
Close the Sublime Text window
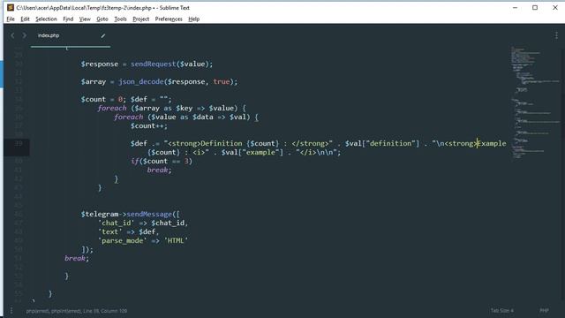click(555, 8)
